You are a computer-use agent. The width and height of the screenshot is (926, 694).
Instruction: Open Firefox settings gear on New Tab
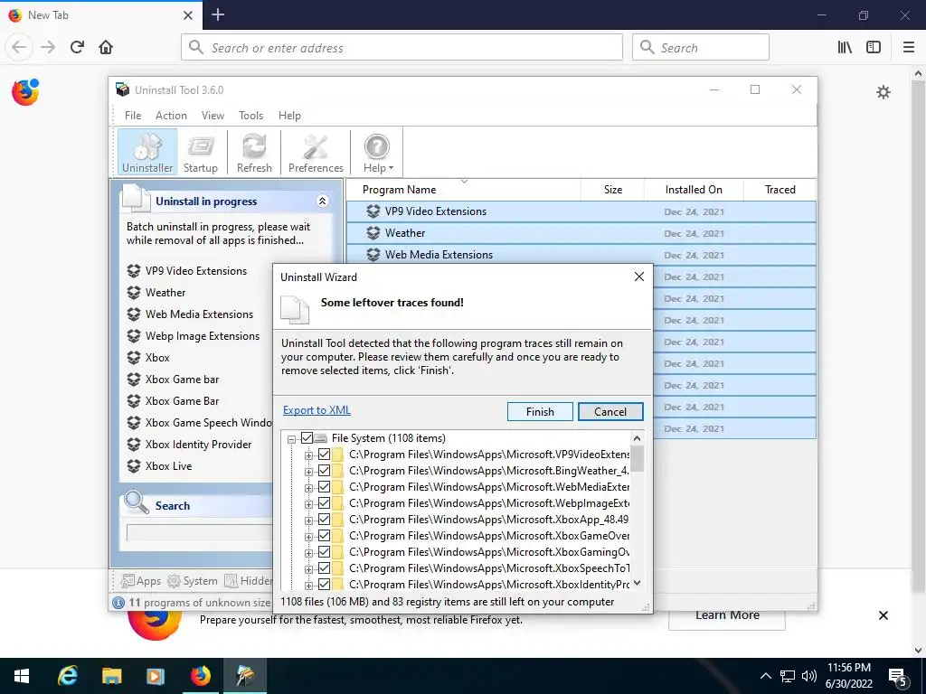tap(883, 92)
